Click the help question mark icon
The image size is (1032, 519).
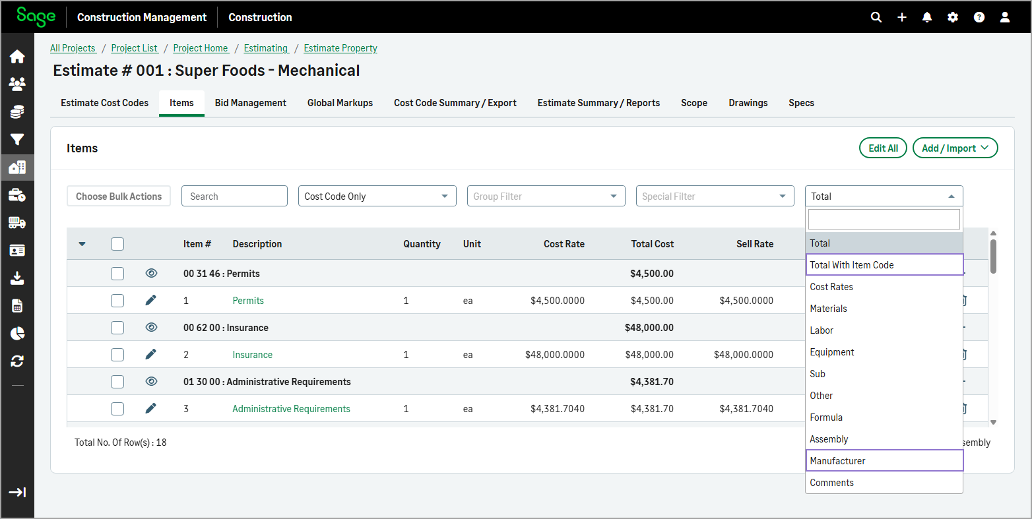(979, 17)
